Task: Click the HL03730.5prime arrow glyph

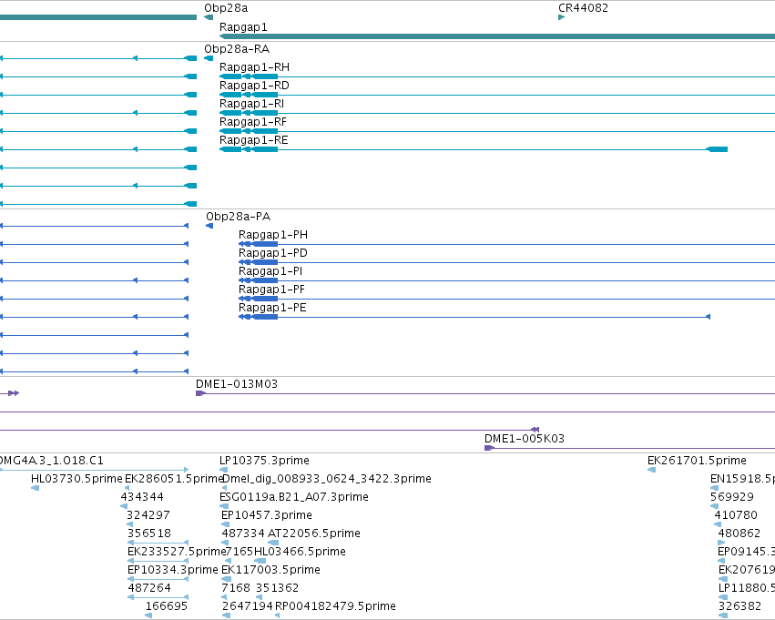Action: (x=35, y=488)
